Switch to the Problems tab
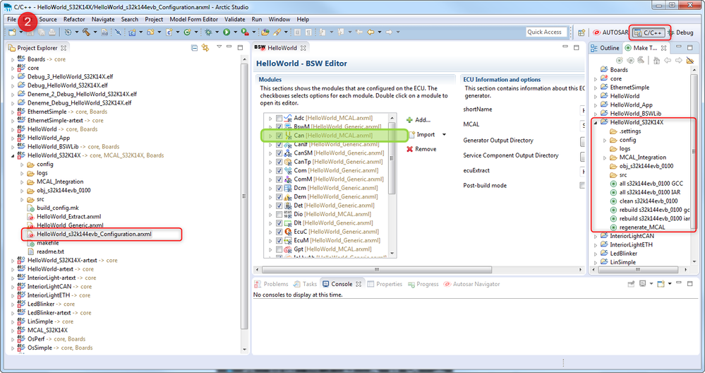 pos(272,284)
